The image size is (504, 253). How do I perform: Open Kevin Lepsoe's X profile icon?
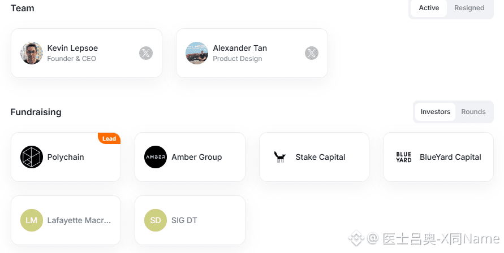(146, 53)
